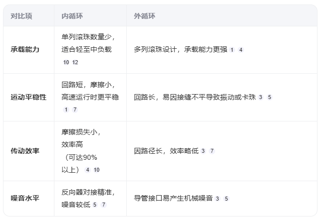
Task: Open citation 10 in 承载能力 内循环 cell
Action: (66, 62)
